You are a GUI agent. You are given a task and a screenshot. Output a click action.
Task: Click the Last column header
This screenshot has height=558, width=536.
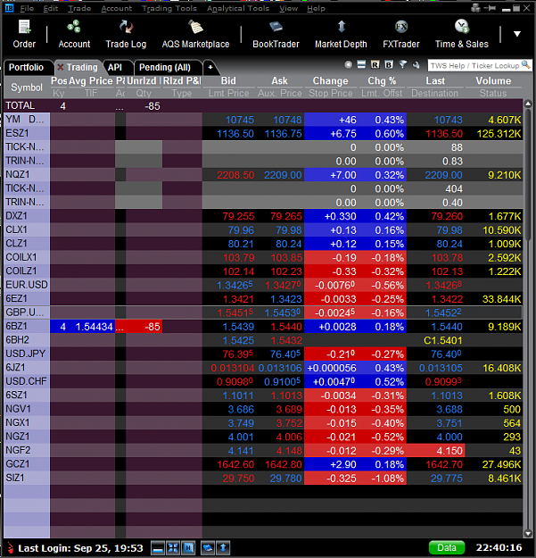click(x=435, y=80)
